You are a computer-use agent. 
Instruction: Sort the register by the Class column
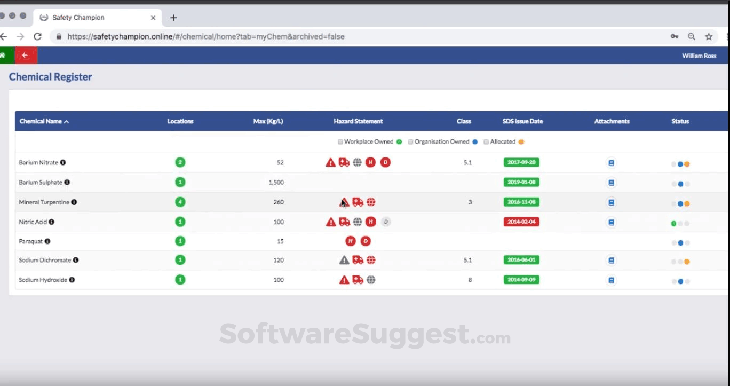(464, 121)
